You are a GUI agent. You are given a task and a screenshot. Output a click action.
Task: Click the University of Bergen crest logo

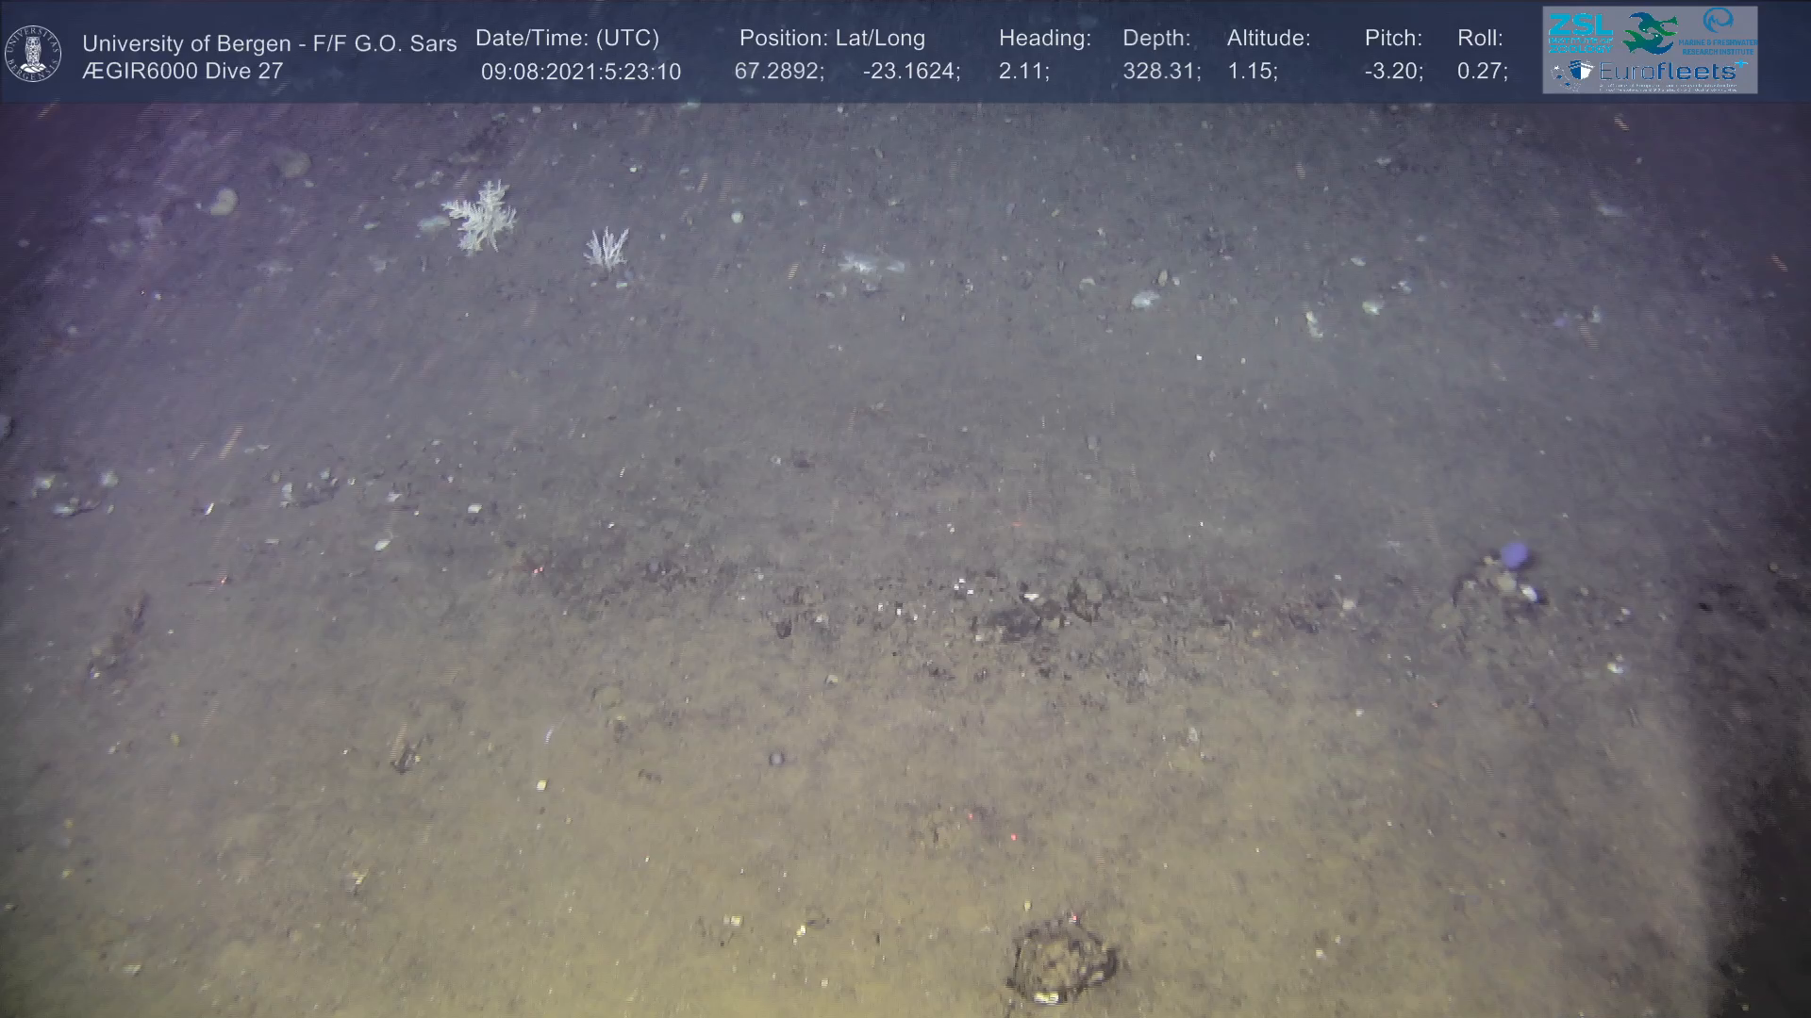pos(33,53)
